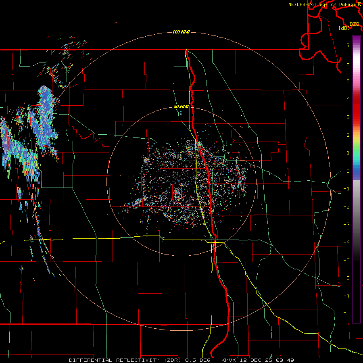Click the KMVX radar site identifier
The width and height of the screenshot is (363, 363).
click(x=229, y=360)
